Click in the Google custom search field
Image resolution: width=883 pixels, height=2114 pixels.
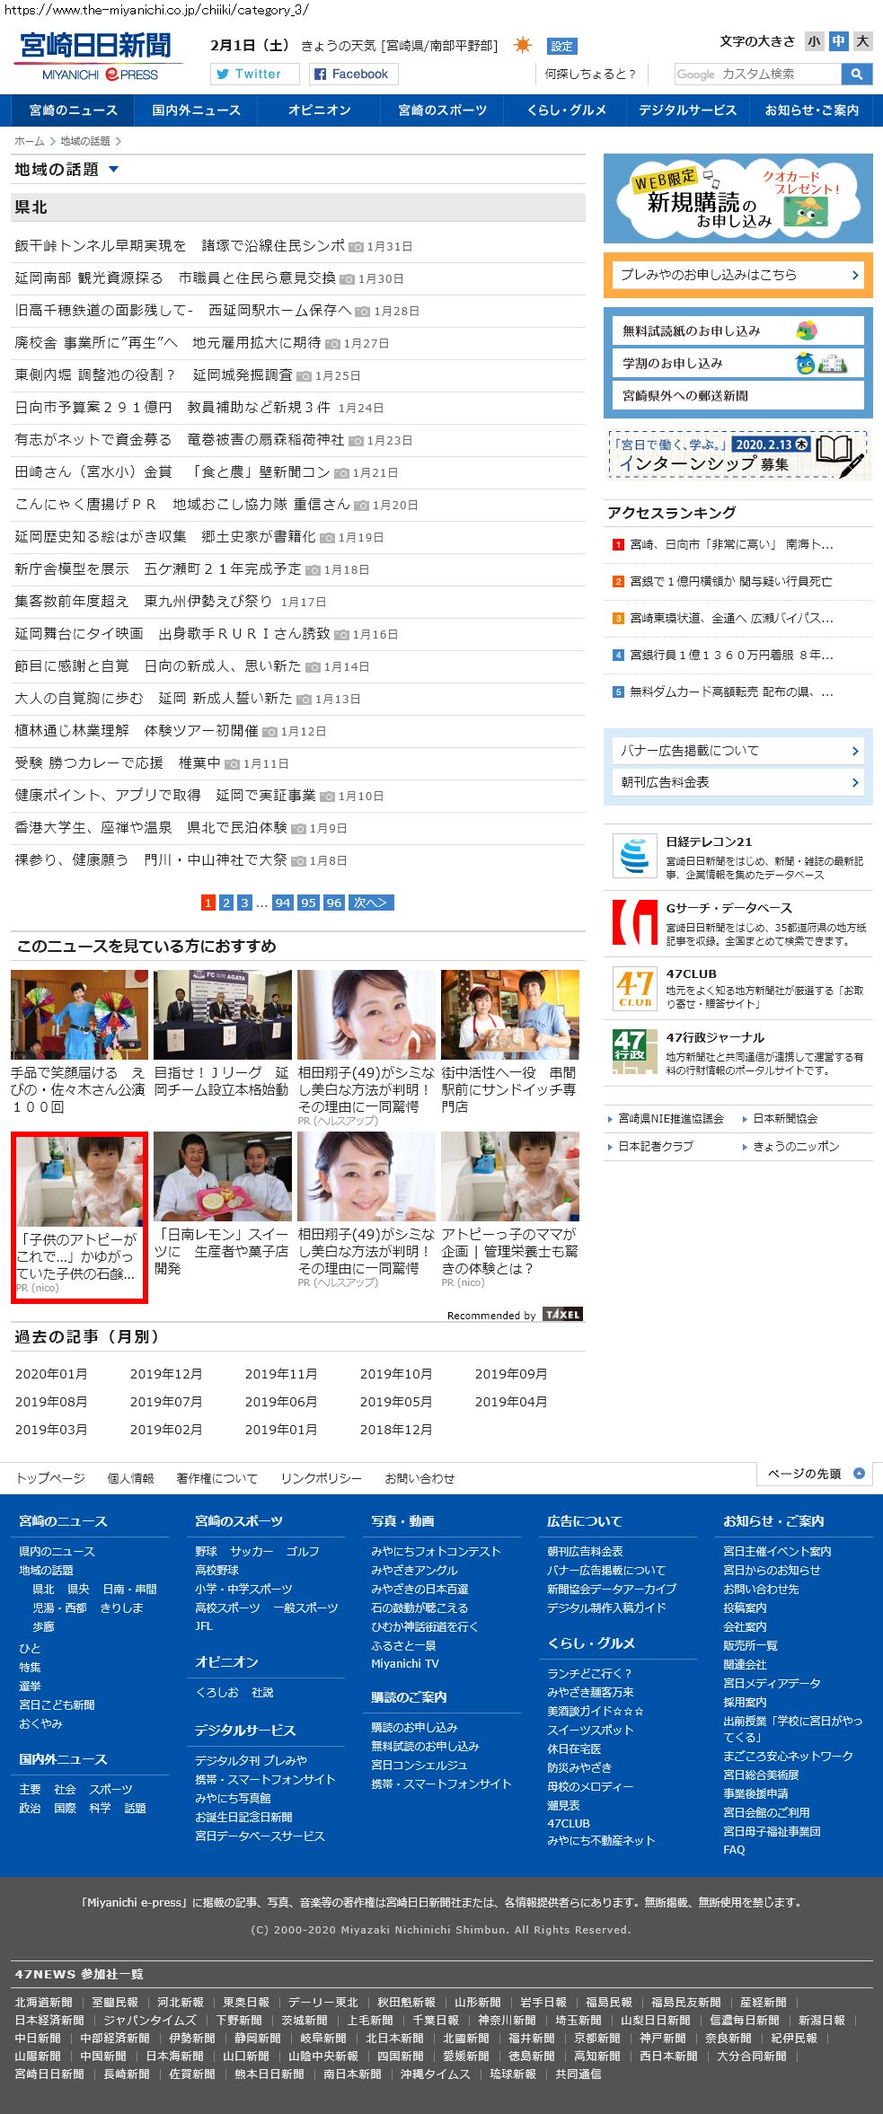(x=757, y=74)
